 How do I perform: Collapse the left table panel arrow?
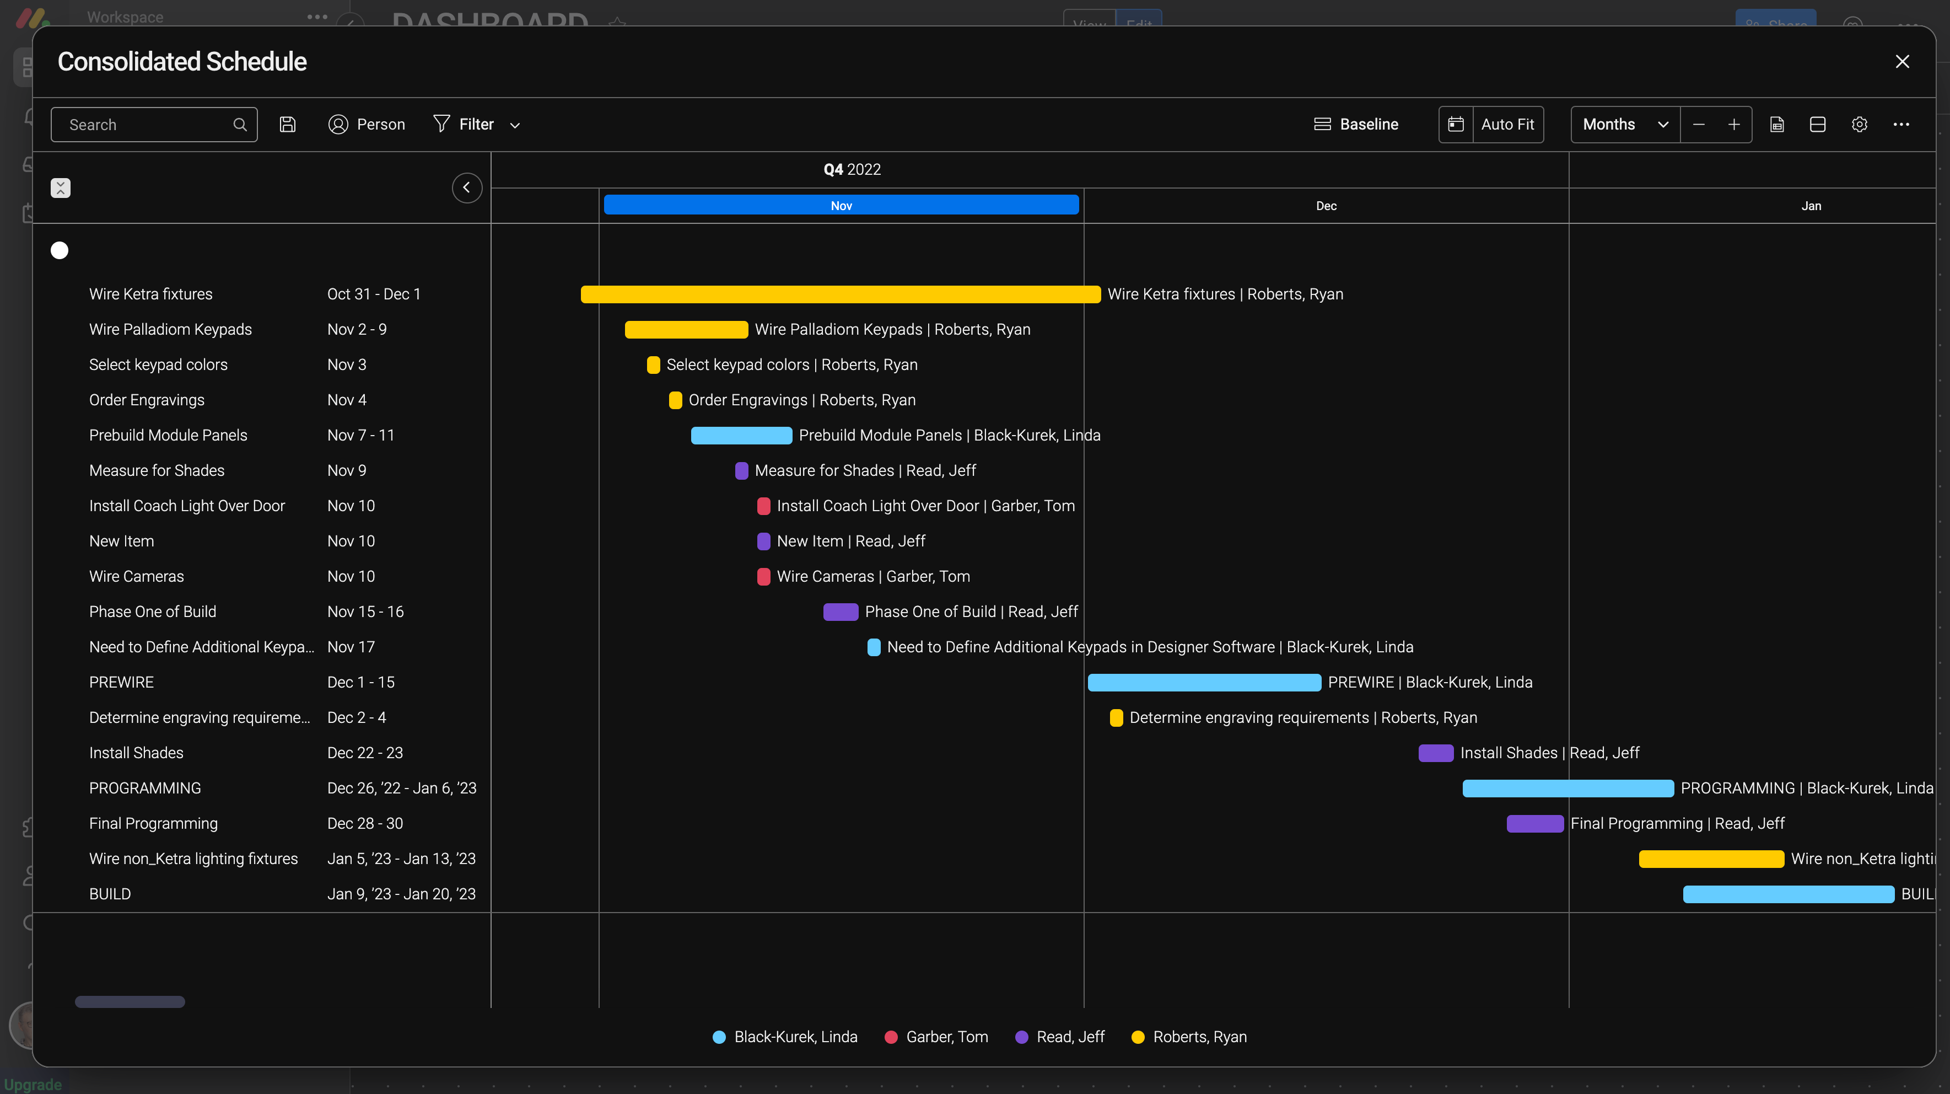[467, 188]
